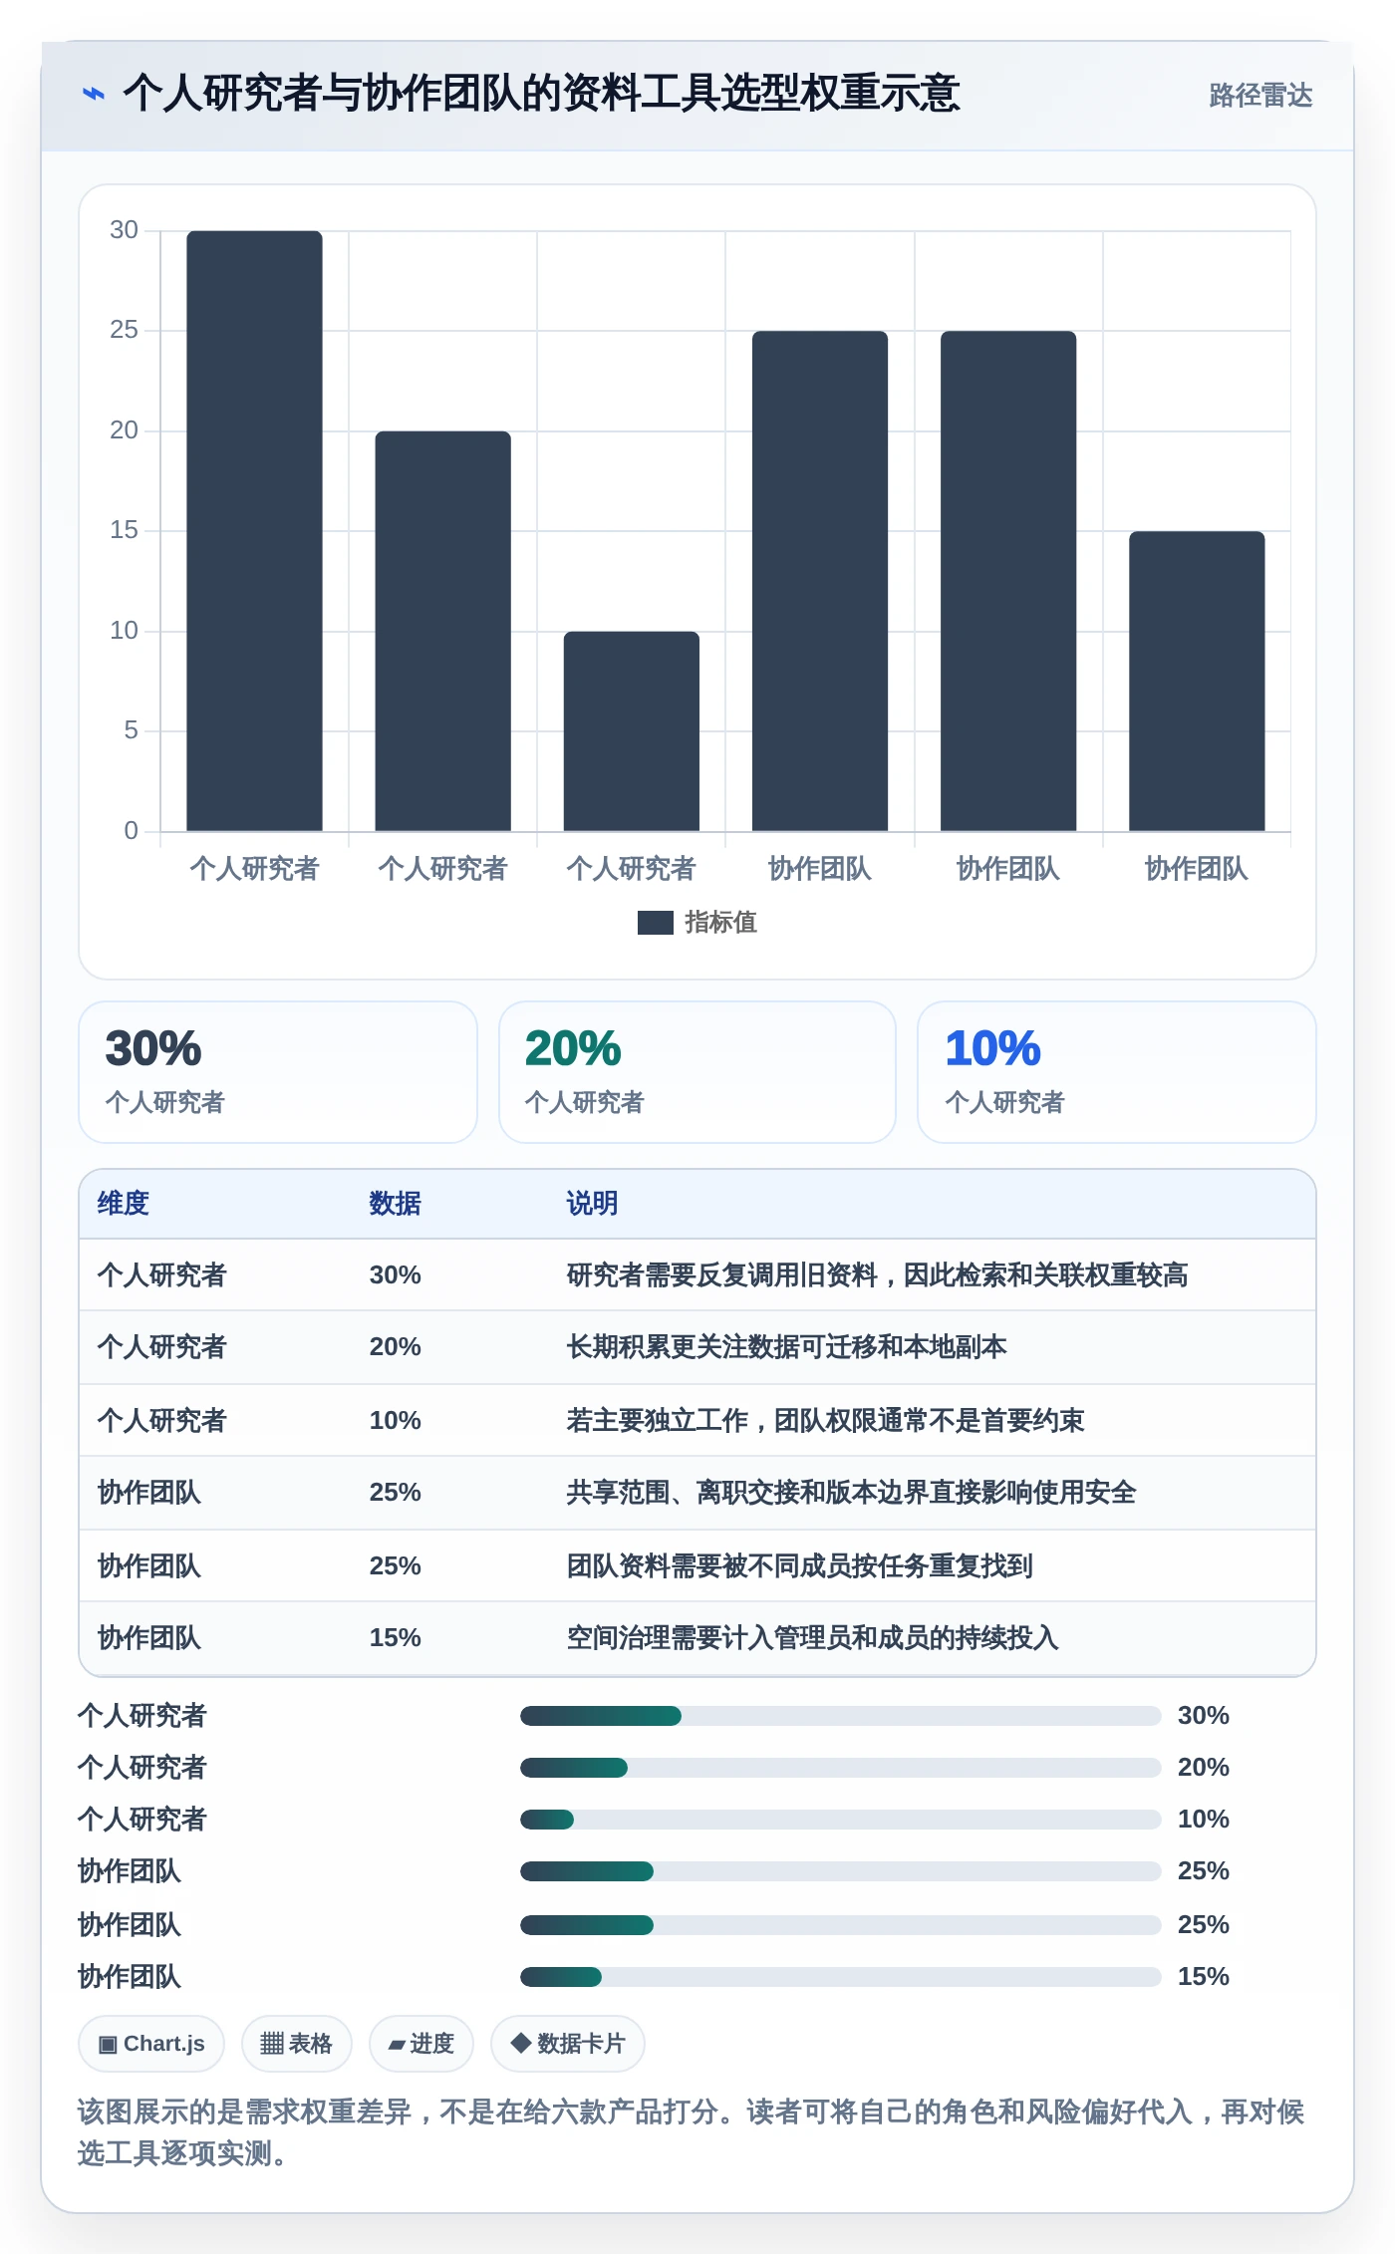Click the diamond icon in 数据卡片 chip
This screenshot has width=1395, height=2254.
click(x=520, y=2044)
